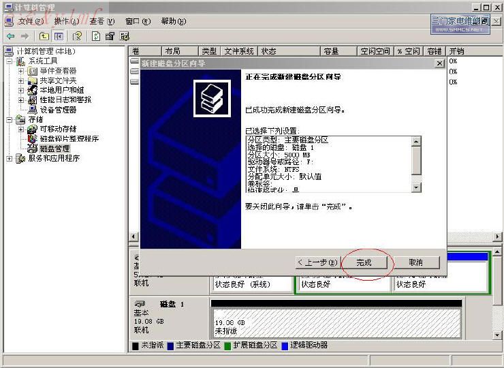Image resolution: width=504 pixels, height=368 pixels.
Task: Click the up-one-level folder toolbar icon
Action: [x=44, y=36]
